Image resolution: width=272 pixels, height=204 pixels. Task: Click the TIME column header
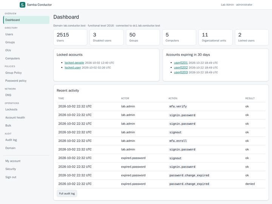coord(61,98)
